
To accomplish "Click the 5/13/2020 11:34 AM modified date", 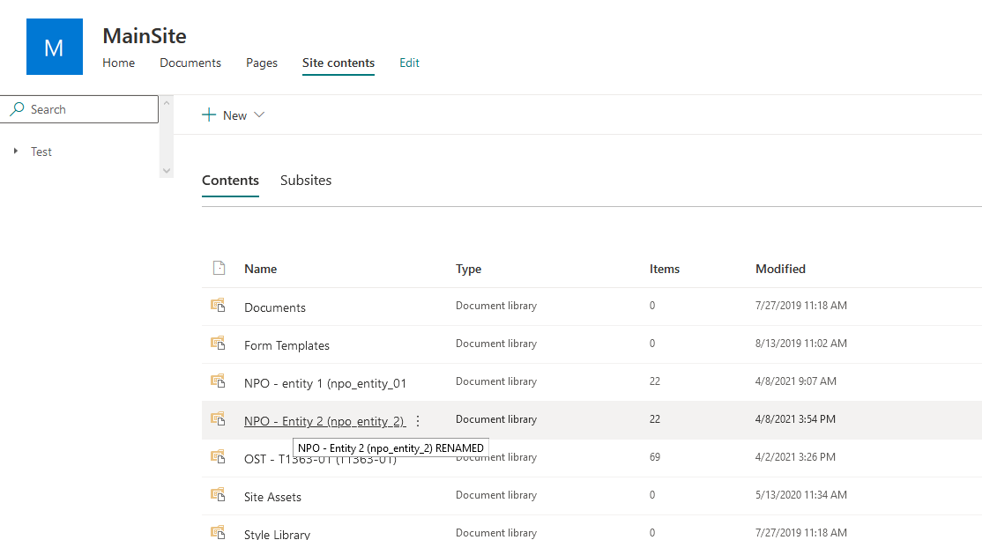I will pyautogui.click(x=801, y=494).
